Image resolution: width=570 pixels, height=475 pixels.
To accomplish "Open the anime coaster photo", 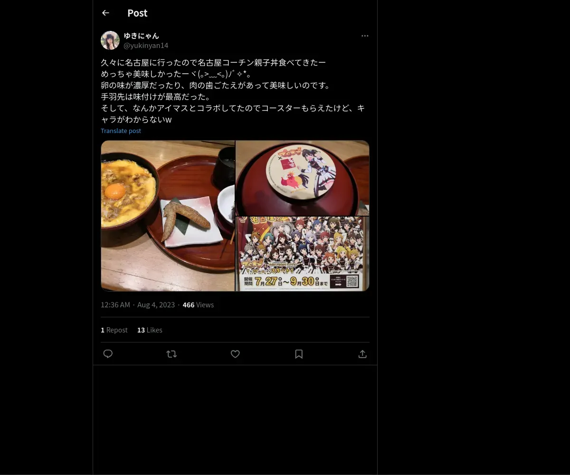I will 303,178.
